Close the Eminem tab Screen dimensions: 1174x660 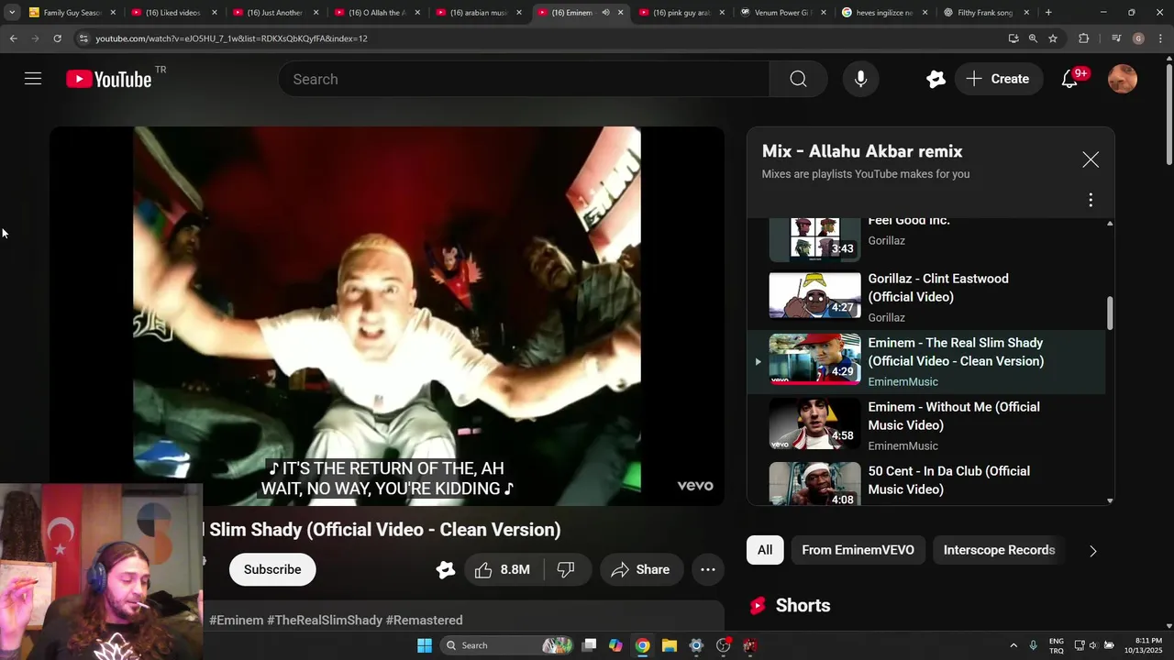621,13
